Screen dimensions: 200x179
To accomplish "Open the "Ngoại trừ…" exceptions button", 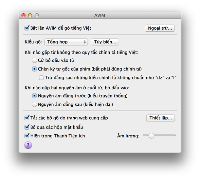I will point(160,28).
